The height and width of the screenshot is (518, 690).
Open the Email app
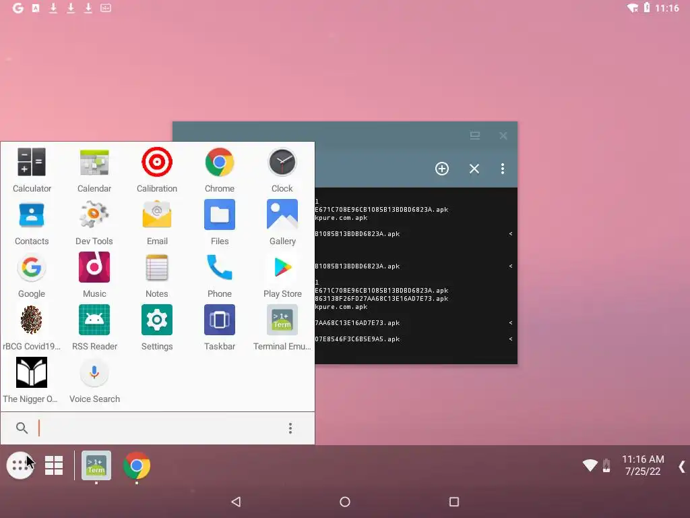[x=157, y=223]
